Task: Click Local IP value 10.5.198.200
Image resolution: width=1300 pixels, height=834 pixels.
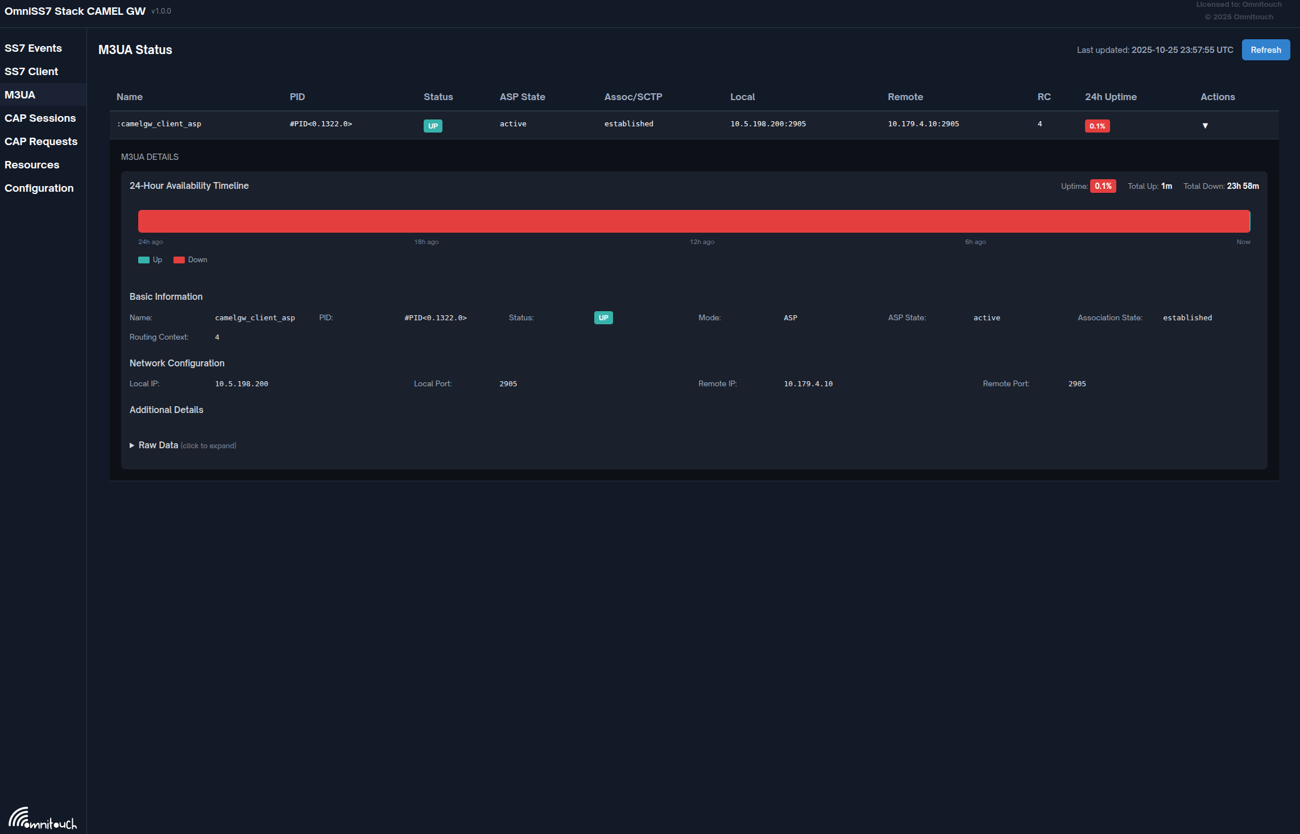Action: click(241, 384)
